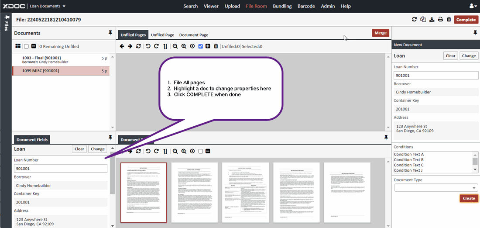The height and width of the screenshot is (228, 480).
Task: Uncheck the select-all checkbox in Unfiled Pages toolbar
Action: tap(200, 46)
